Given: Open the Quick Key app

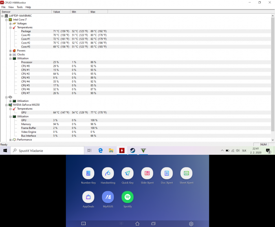Looking at the screenshot, I should pos(127,173).
